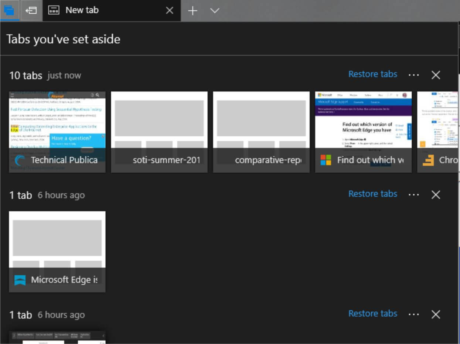The image size is (460, 344).
Task: Click the Akamai favicon on Technical Publications tile
Action: tap(20, 160)
